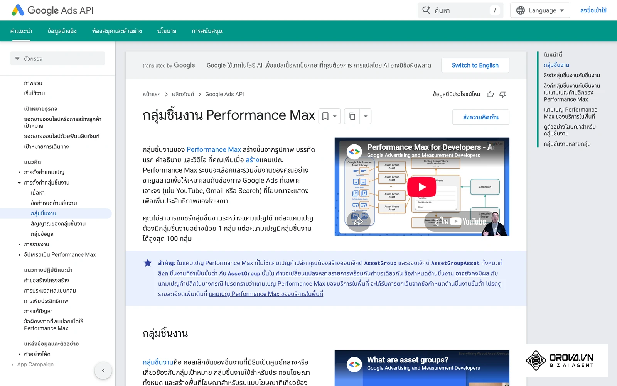Click the What are asset groups video thumbnail
Image resolution: width=617 pixels, height=386 pixels.
tap(422, 368)
